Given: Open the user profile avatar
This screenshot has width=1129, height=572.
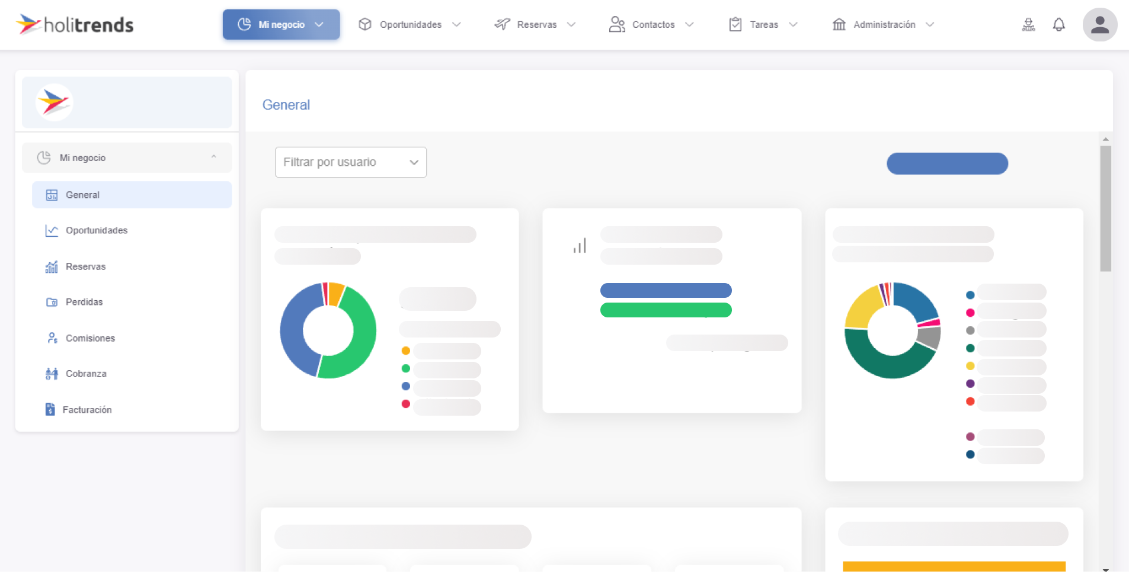Looking at the screenshot, I should coord(1100,24).
